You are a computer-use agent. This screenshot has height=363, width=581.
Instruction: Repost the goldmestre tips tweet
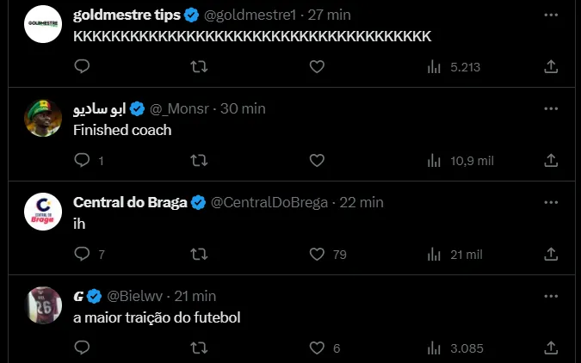[x=198, y=66]
